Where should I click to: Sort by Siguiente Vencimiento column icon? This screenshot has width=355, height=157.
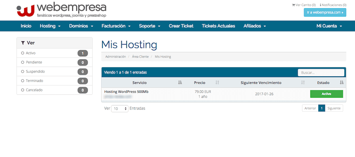pos(303,83)
